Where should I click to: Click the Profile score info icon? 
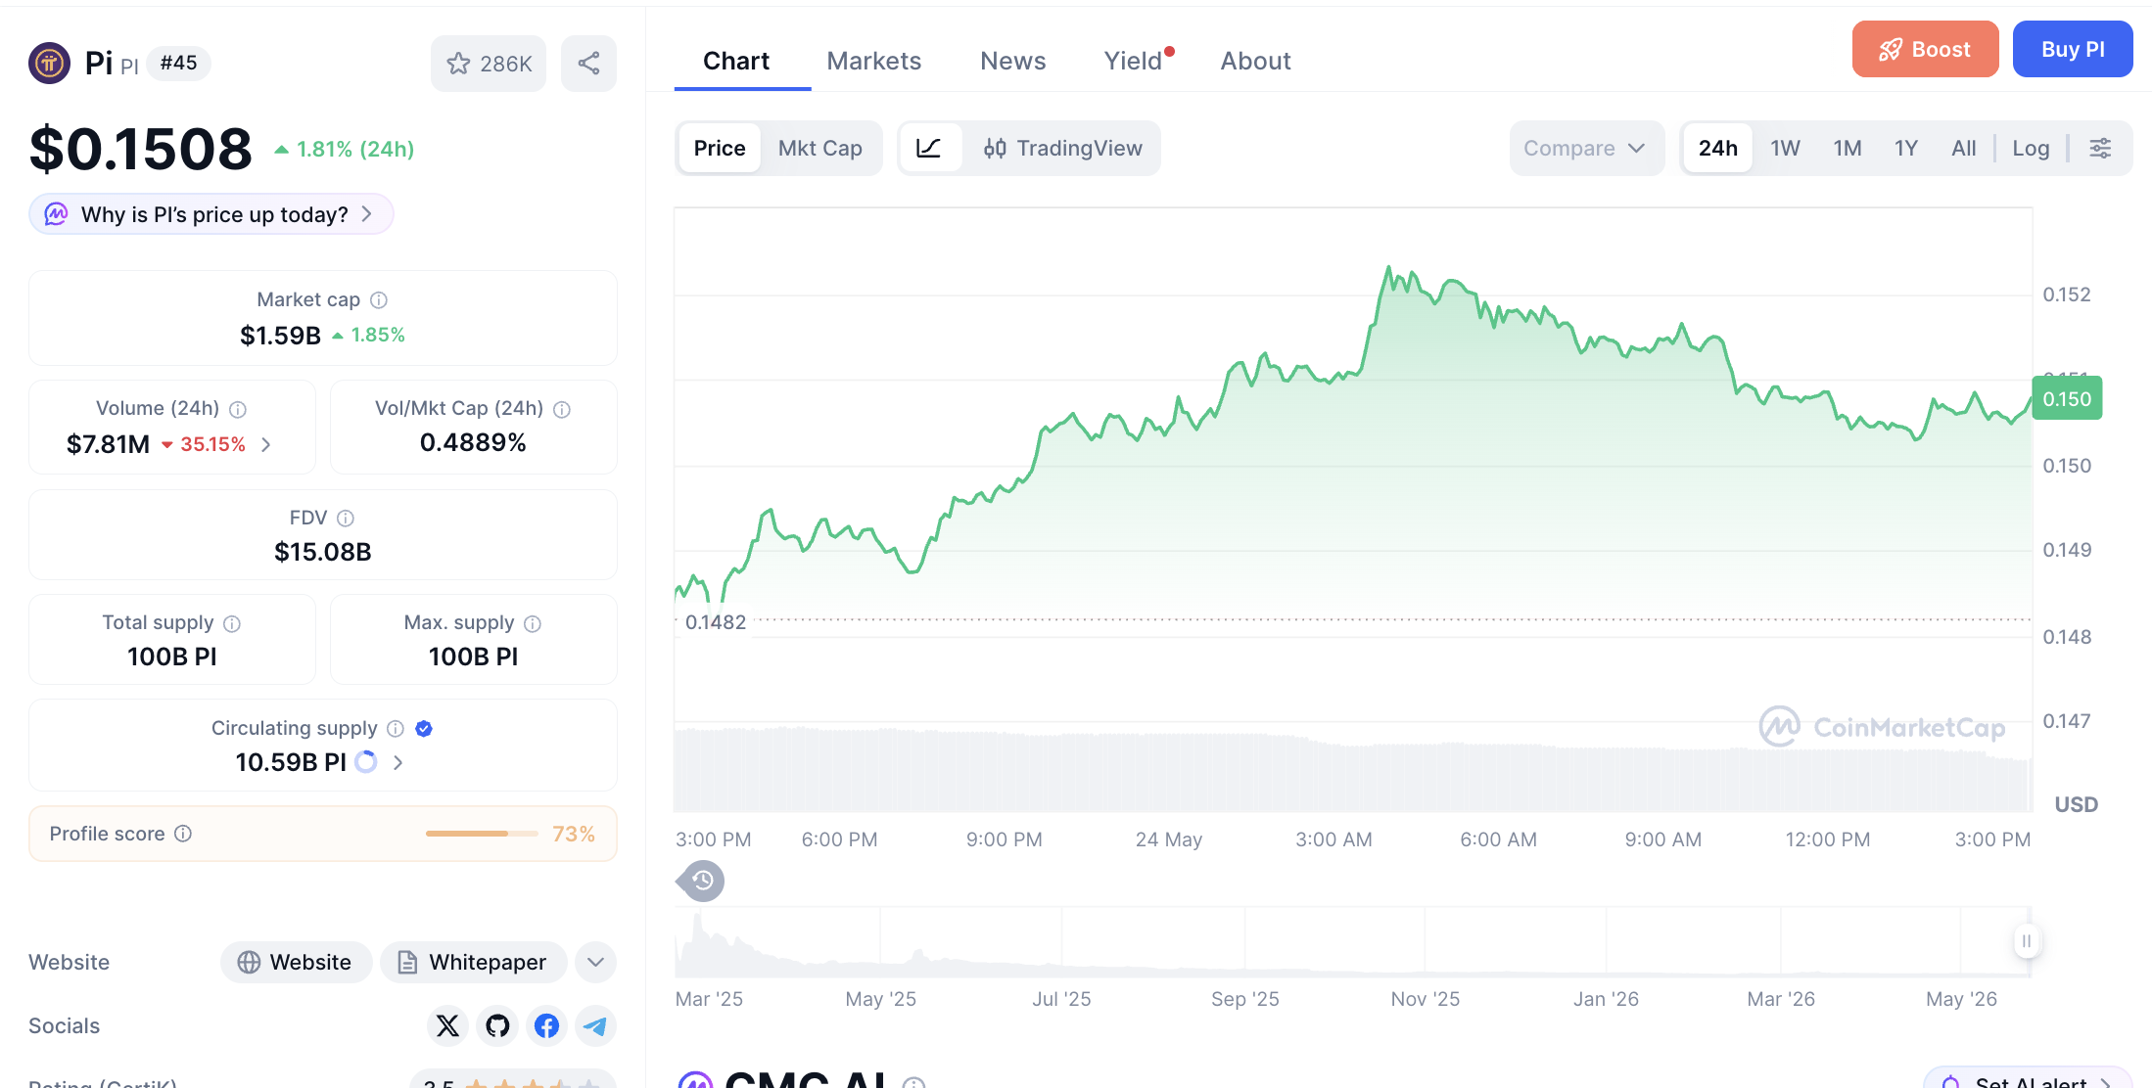tap(183, 834)
